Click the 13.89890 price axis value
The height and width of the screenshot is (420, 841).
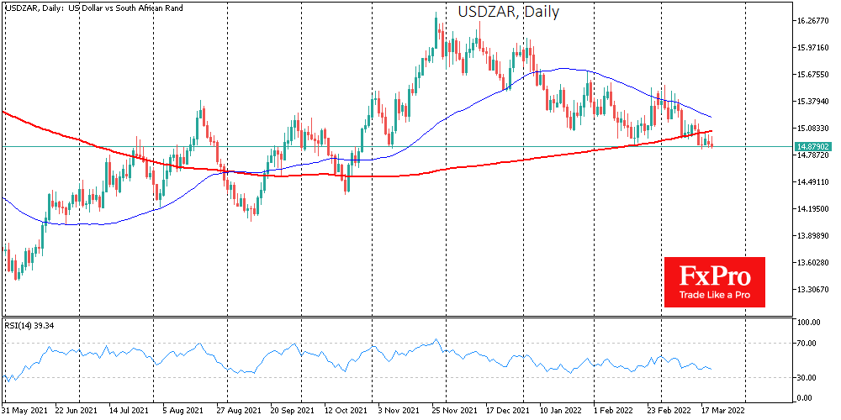(x=813, y=236)
